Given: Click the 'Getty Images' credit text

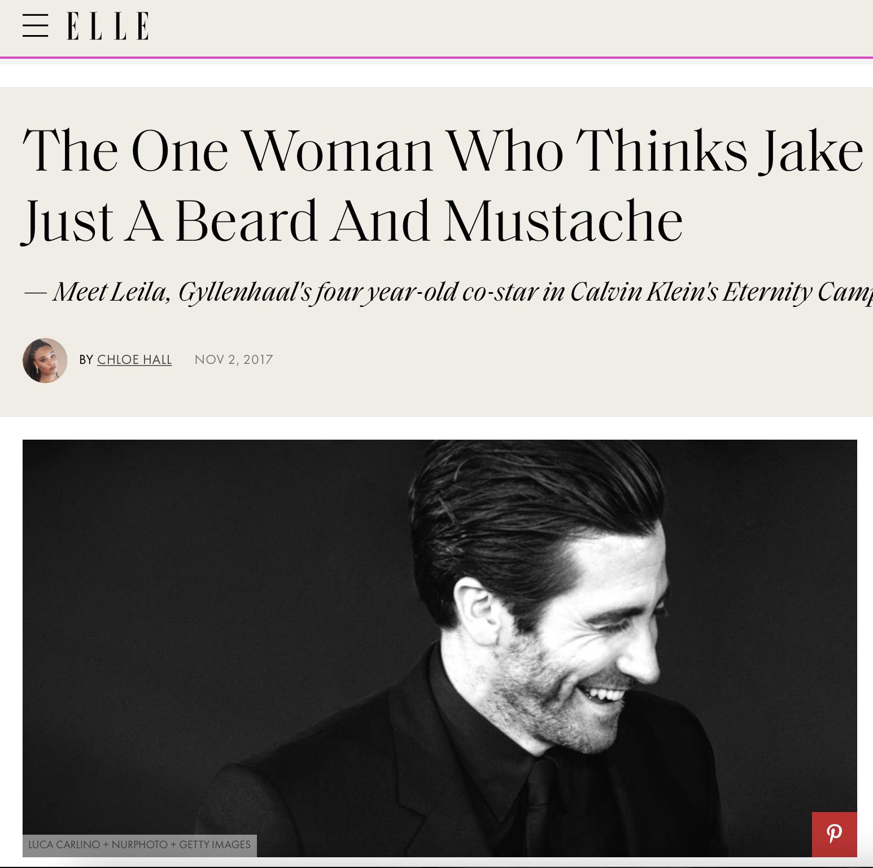Looking at the screenshot, I should [215, 845].
